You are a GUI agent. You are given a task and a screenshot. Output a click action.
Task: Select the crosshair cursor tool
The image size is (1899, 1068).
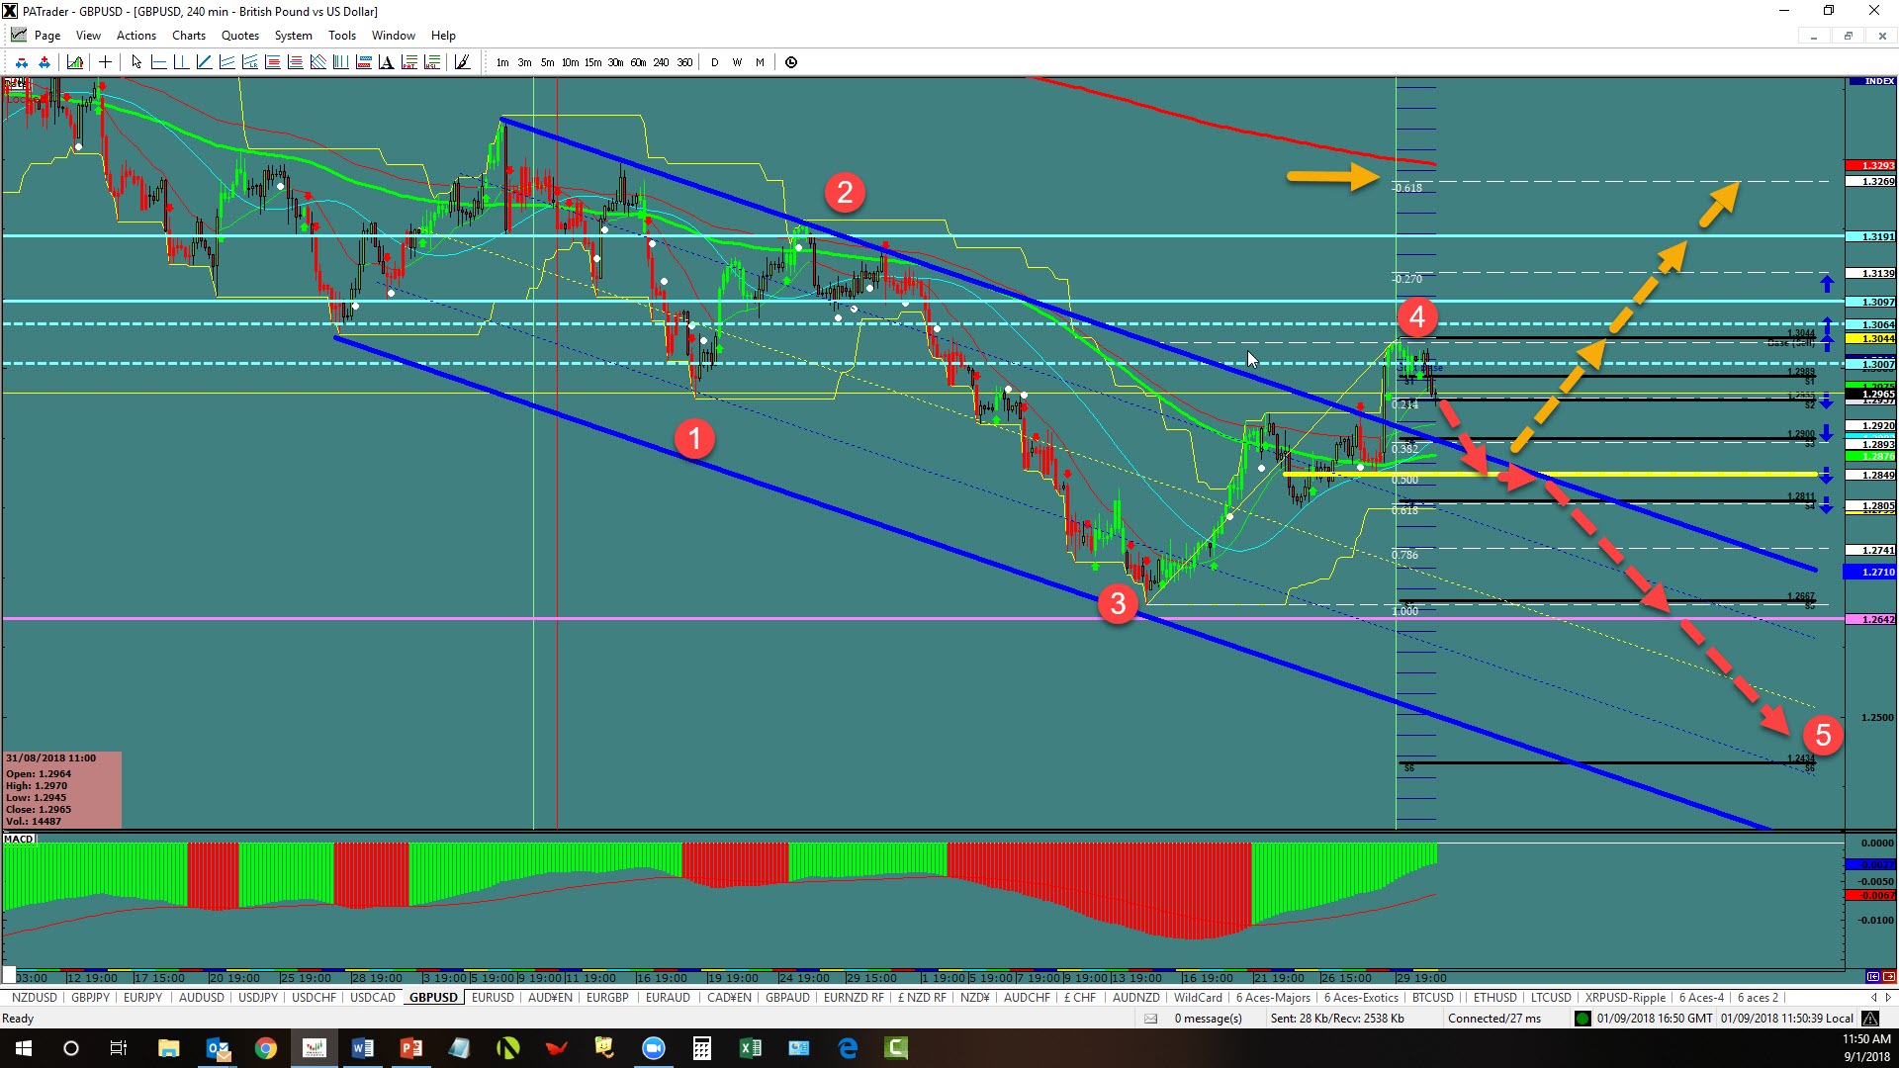click(x=105, y=62)
